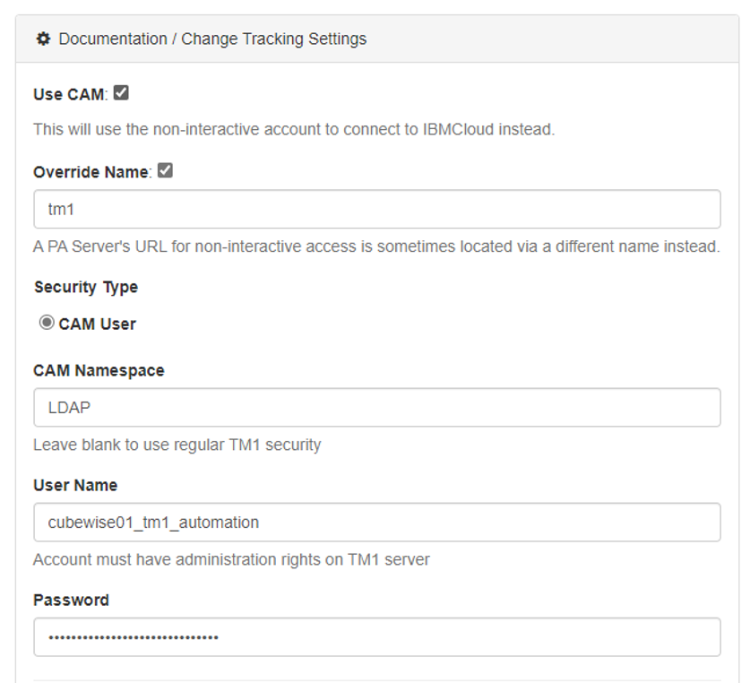Click the Security Type heading
750x683 pixels.
86,287
